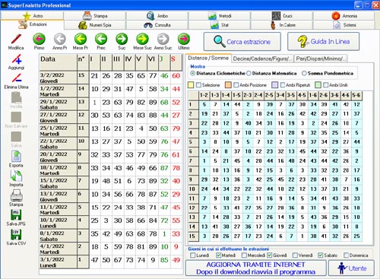Check the Venerdì draw day box

pyautogui.click(x=295, y=255)
